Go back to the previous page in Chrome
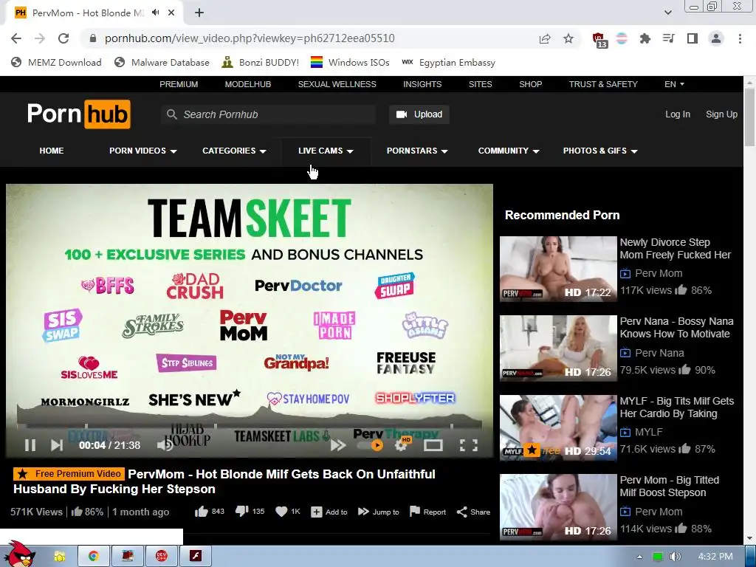Viewport: 756px width, 567px height. tap(16, 38)
